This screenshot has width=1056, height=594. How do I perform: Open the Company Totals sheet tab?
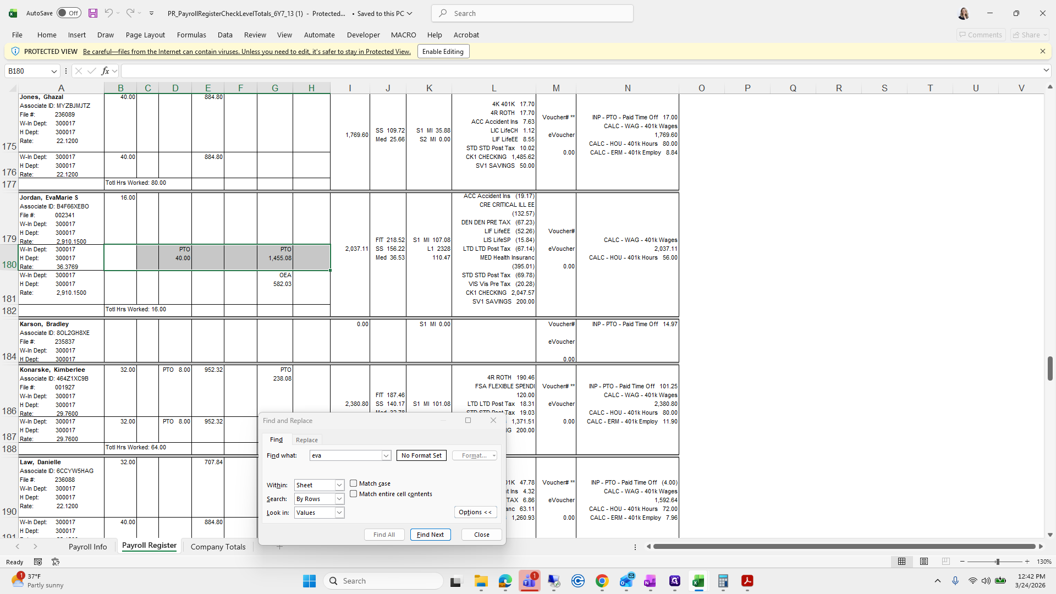(x=218, y=547)
